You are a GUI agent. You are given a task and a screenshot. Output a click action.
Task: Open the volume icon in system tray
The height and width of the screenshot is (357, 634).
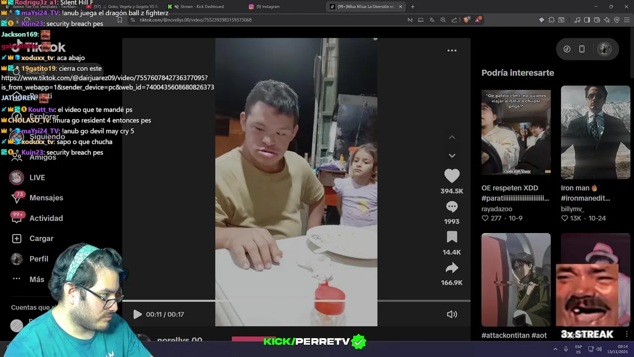[x=599, y=349]
